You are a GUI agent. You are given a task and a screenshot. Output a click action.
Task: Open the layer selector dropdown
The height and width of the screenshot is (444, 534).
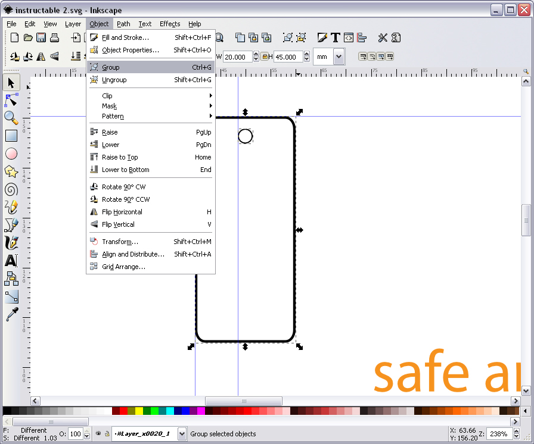[182, 434]
